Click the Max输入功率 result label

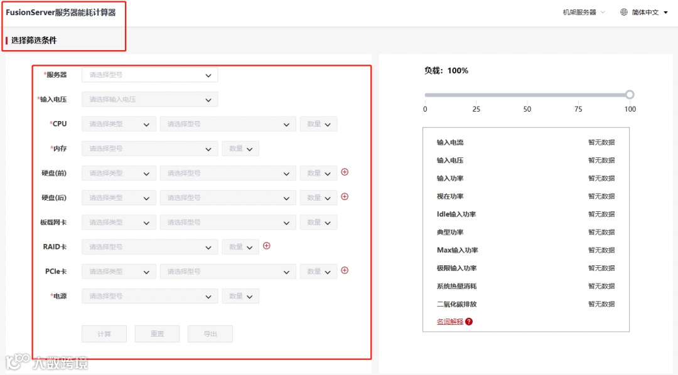coord(457,250)
